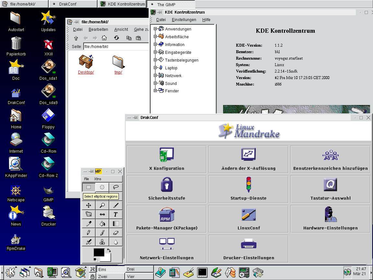This screenshot has height=280, width=373.
Task: Select the bucket fill tool
Action: (102, 224)
